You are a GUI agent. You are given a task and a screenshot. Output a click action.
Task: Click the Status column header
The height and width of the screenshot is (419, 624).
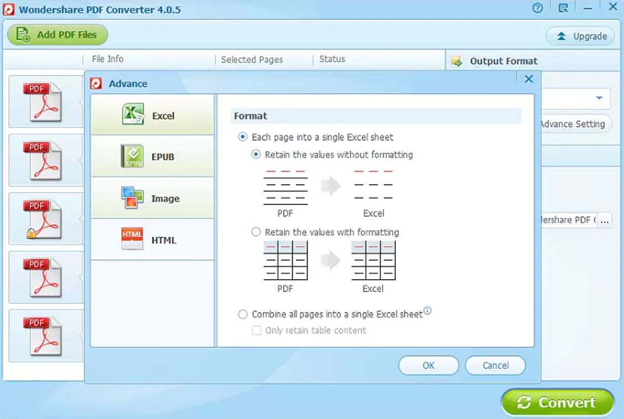332,59
